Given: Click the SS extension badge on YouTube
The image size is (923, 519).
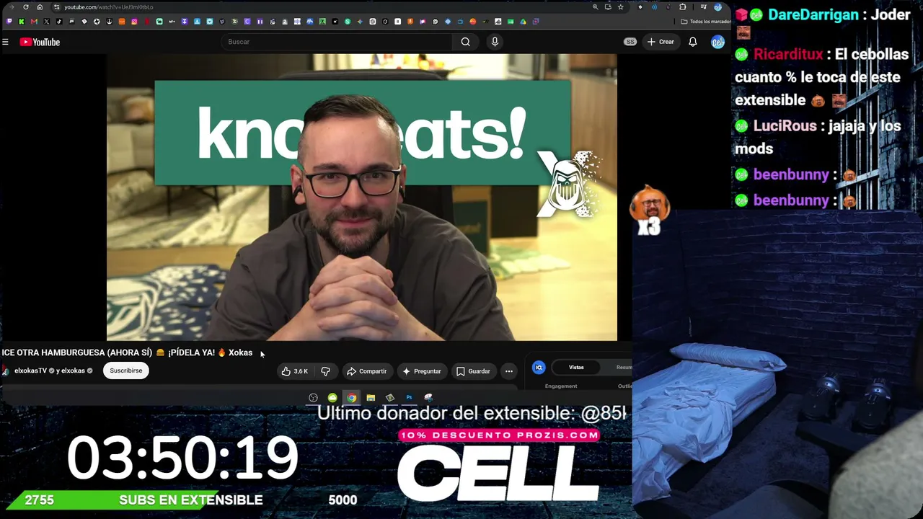Looking at the screenshot, I should coord(630,42).
